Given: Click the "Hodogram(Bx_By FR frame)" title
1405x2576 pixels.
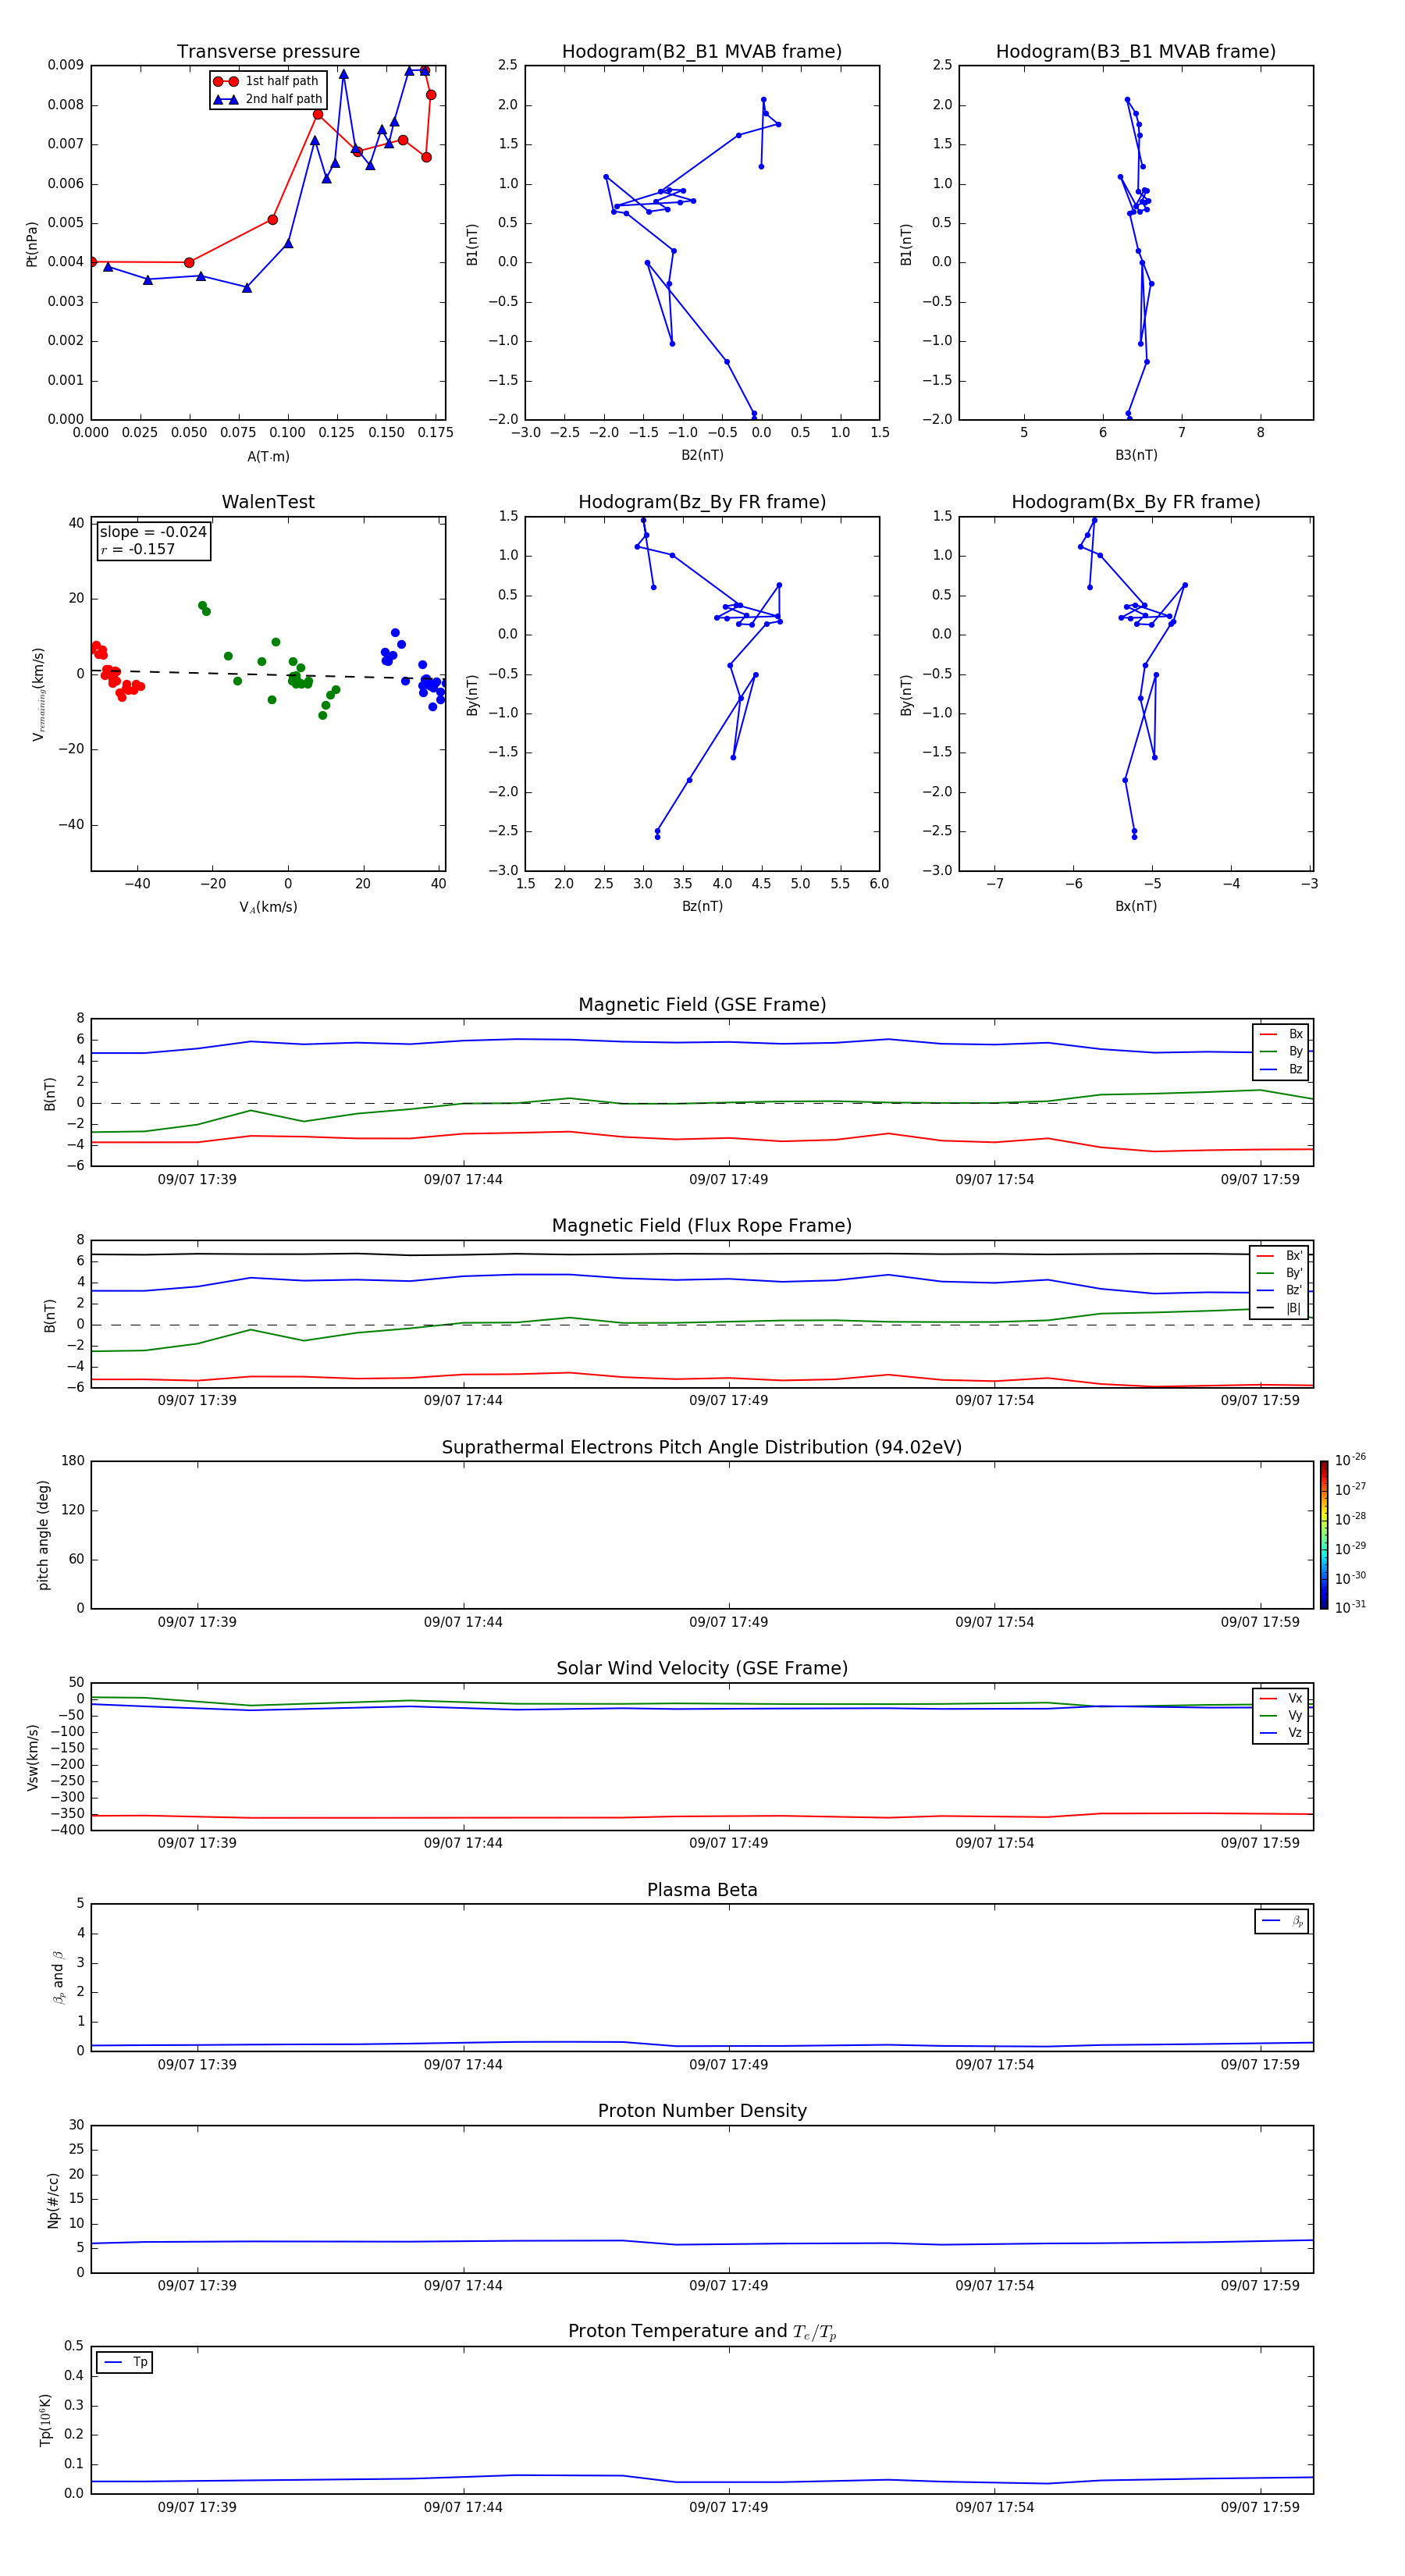Looking at the screenshot, I should [1136, 502].
